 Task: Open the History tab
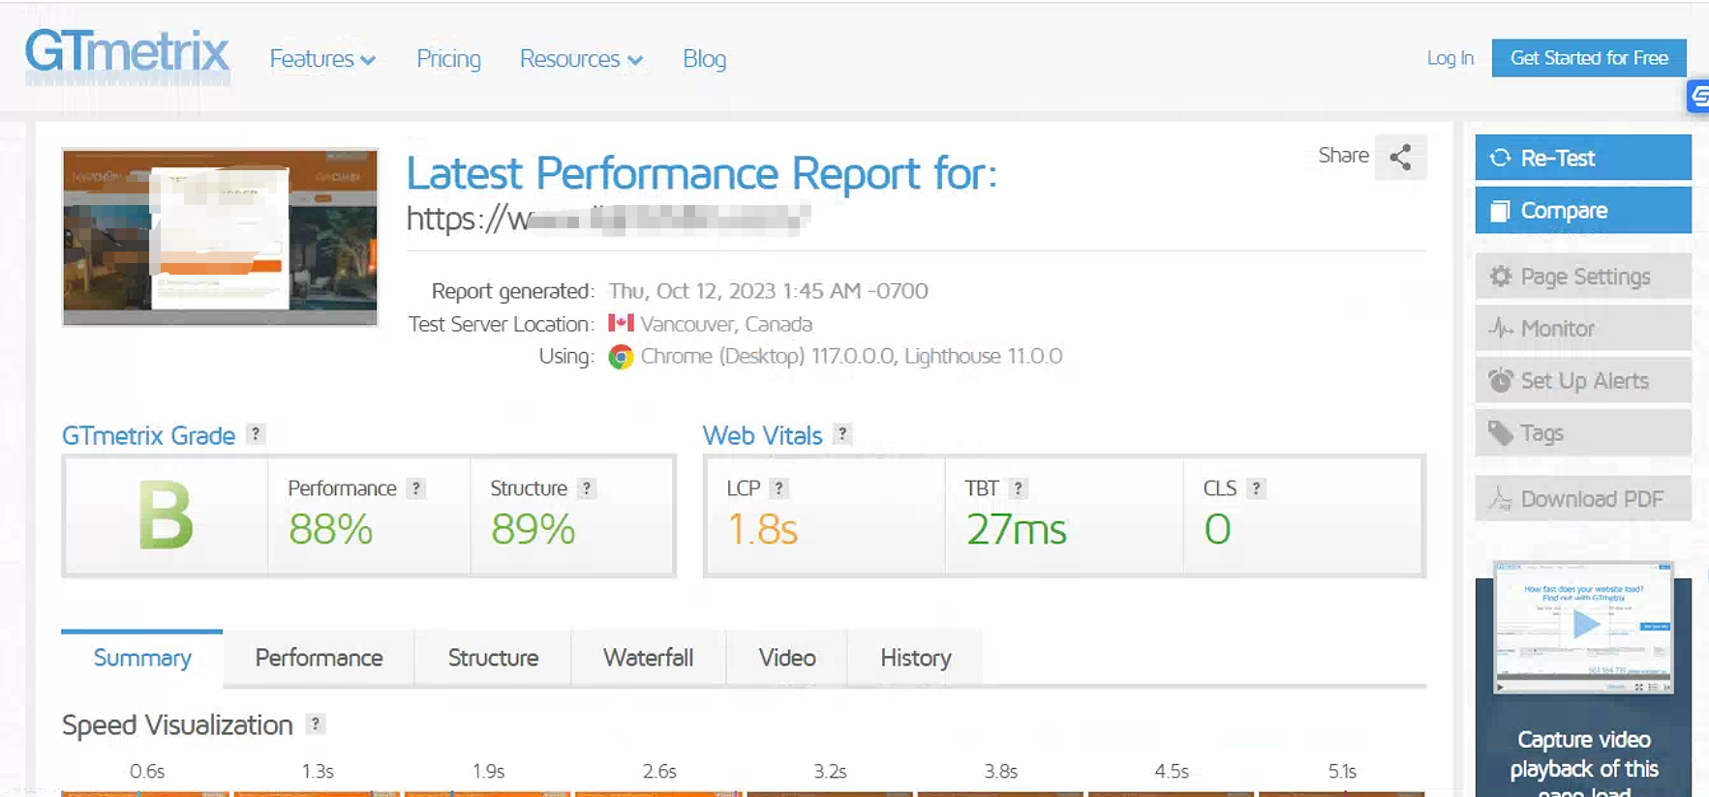(915, 658)
